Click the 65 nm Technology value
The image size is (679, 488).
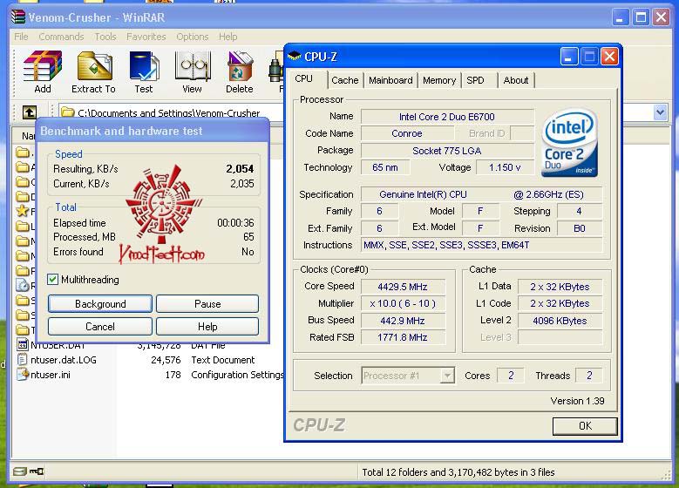(x=385, y=167)
